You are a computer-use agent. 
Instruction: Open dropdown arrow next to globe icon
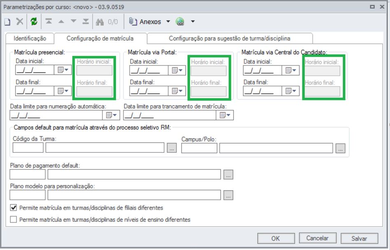coord(193,22)
